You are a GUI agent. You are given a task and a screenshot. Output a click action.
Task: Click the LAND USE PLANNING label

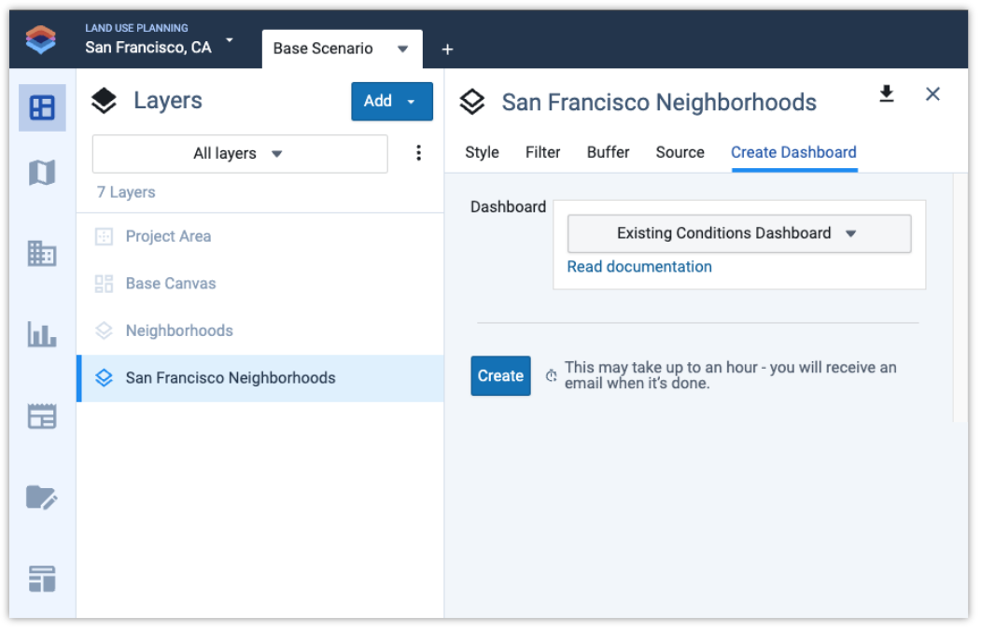click(x=136, y=28)
